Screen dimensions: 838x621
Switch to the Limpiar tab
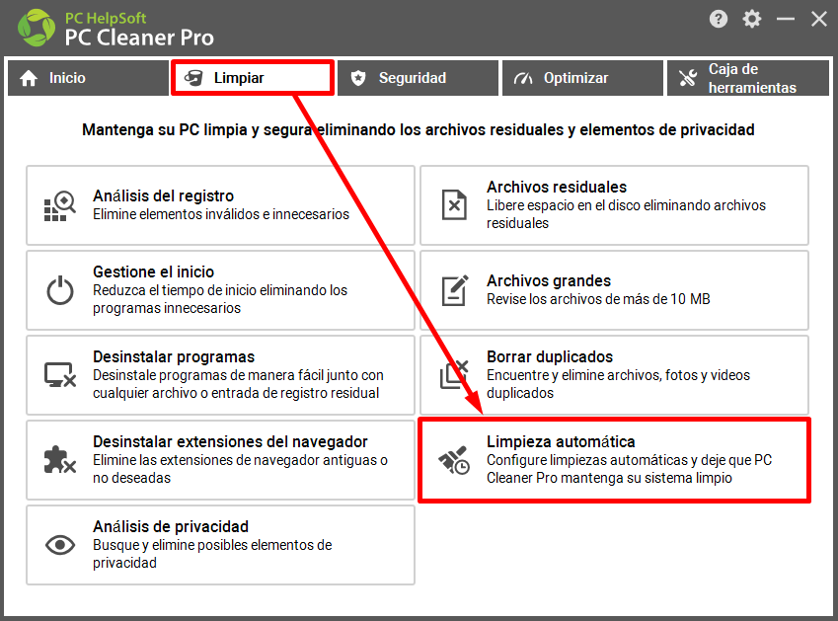(253, 78)
